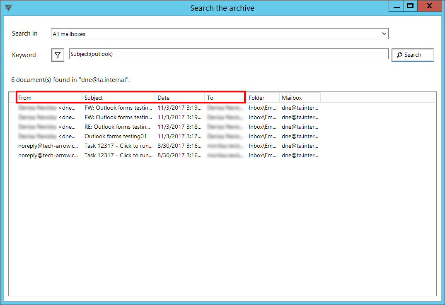Click the Folder column header
The height and width of the screenshot is (305, 445).
(262, 98)
